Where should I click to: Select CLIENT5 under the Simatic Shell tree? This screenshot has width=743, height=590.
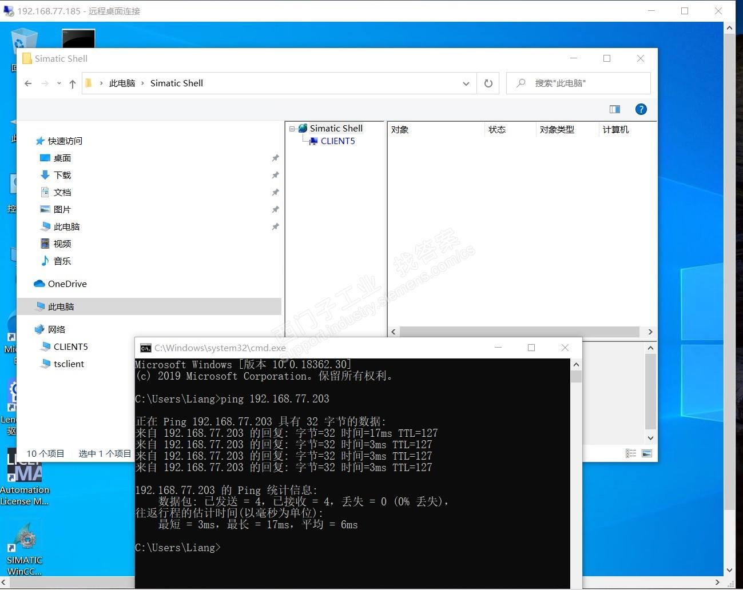pyautogui.click(x=338, y=141)
